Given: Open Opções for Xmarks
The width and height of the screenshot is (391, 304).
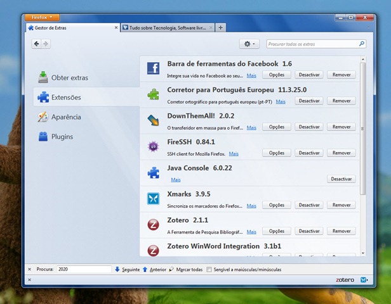Looking at the screenshot, I should (277, 205).
